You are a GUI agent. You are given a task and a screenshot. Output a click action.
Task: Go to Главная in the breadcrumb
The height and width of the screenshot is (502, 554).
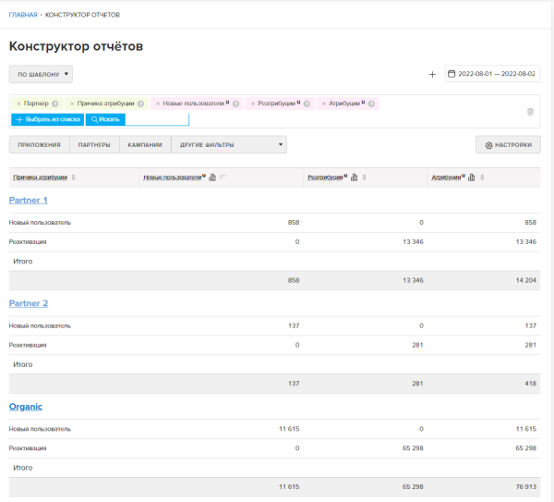click(23, 16)
